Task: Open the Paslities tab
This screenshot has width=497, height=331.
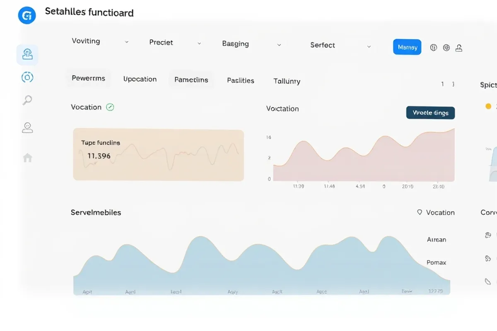Action: (241, 81)
